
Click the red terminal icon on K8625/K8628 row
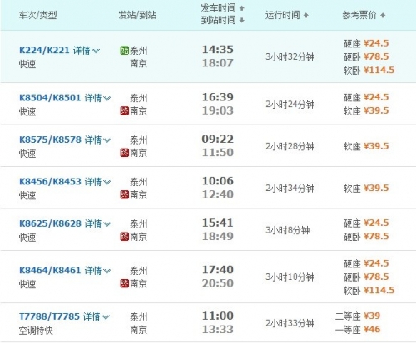[125, 237]
